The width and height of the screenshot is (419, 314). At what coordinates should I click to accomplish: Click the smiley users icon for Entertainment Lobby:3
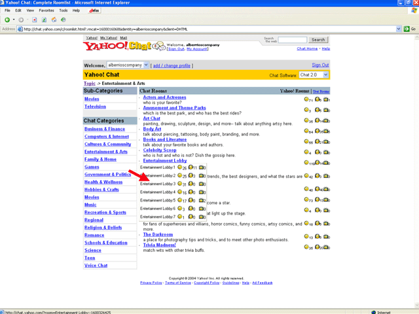179,184
